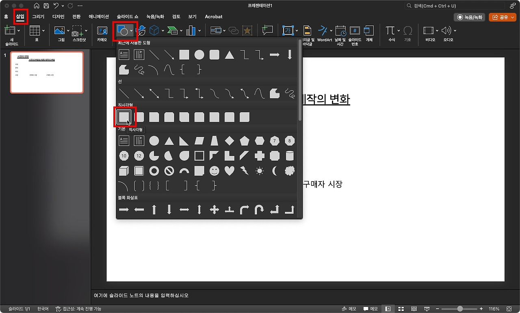Save the presentation with the title bar disk icon
520x313 pixels.
[x=46, y=6]
